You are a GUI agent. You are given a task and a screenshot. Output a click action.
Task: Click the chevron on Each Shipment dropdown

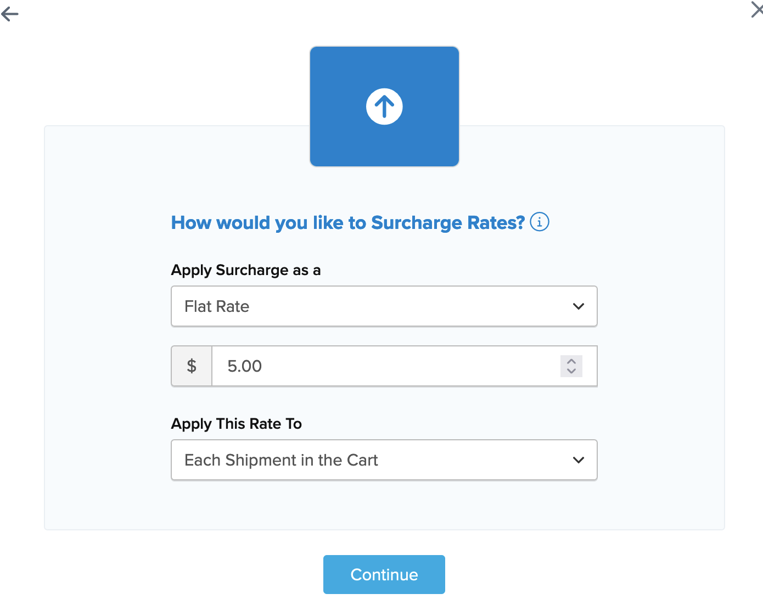(x=578, y=460)
